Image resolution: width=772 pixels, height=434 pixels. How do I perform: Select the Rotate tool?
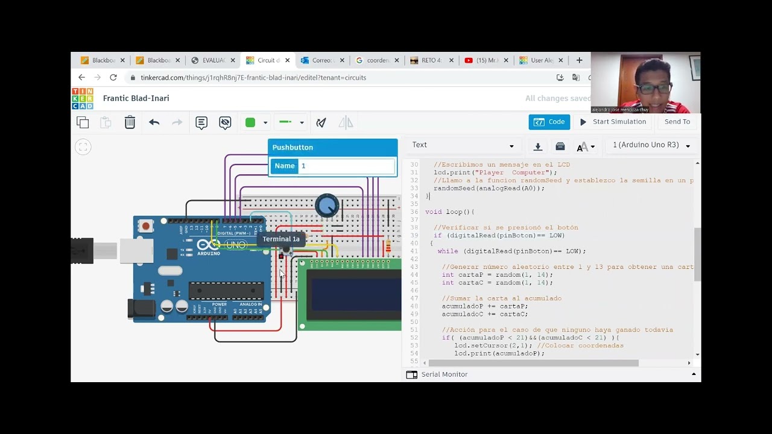pos(321,123)
